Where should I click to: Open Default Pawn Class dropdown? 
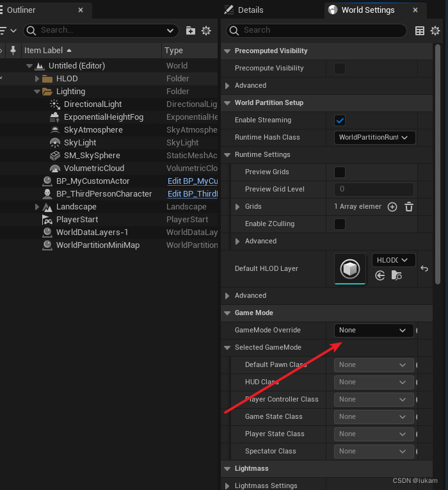tap(374, 365)
